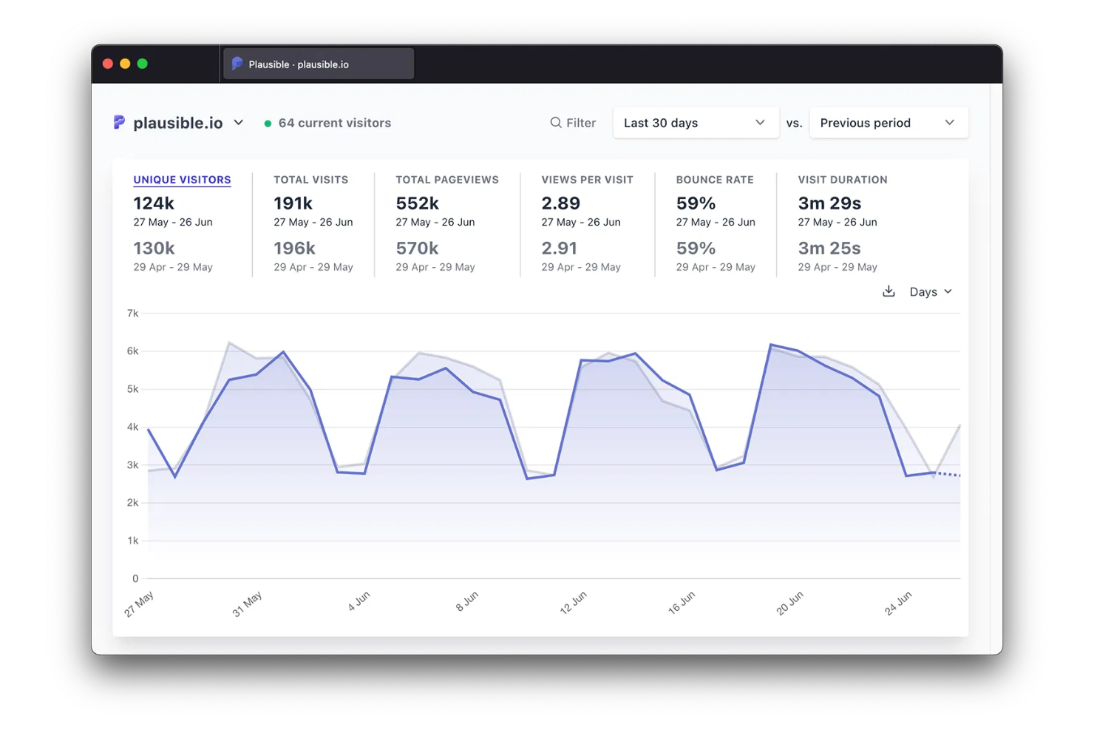Open the 64 current visitors link

tap(334, 123)
